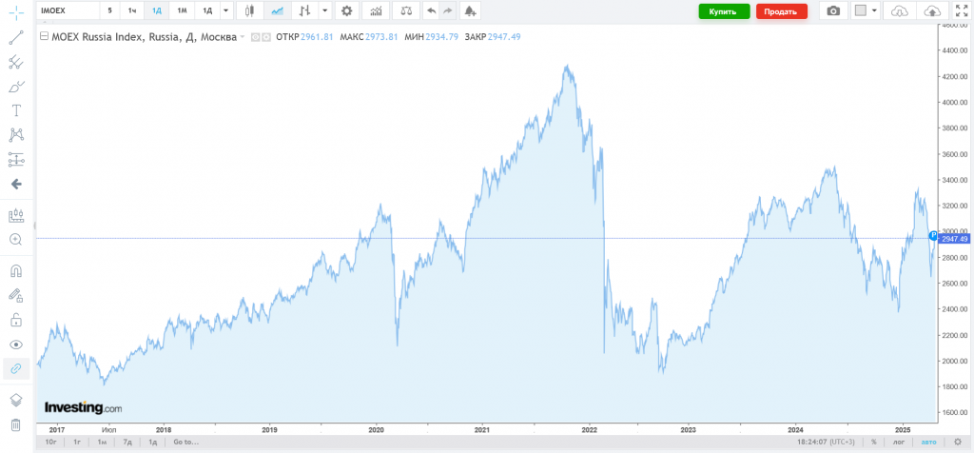Image resolution: width=974 pixels, height=453 pixels.
Task: Toggle the percent scale button
Action: (873, 442)
